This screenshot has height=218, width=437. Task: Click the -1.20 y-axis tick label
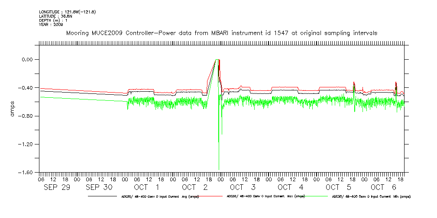(27, 144)
